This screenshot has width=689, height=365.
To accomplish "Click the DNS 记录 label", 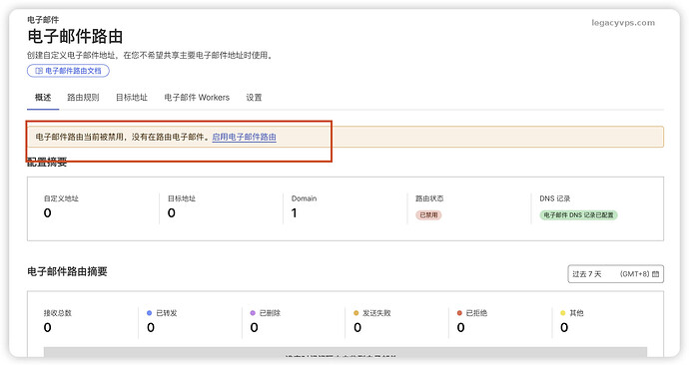I will [554, 198].
